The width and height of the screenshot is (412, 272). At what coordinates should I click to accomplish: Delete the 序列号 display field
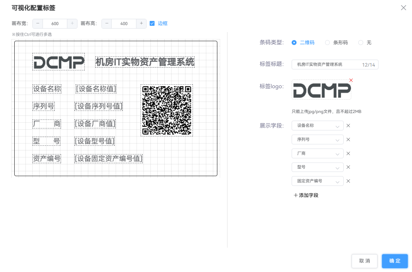[348, 139]
